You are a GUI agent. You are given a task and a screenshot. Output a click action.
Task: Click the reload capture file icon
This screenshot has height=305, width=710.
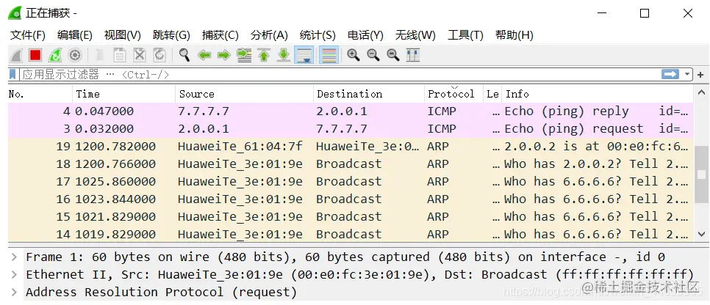[x=159, y=55]
